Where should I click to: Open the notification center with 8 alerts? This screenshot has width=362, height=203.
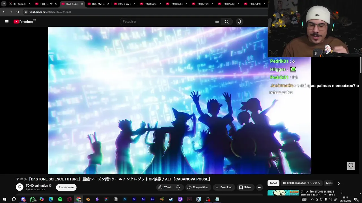[356, 199]
